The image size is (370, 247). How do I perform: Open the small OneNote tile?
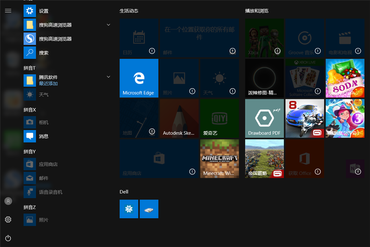click(355, 168)
